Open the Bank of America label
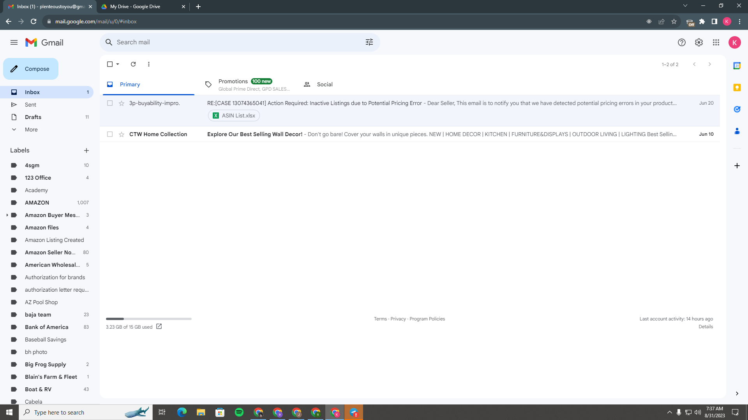This screenshot has height=420, width=748. 47,327
